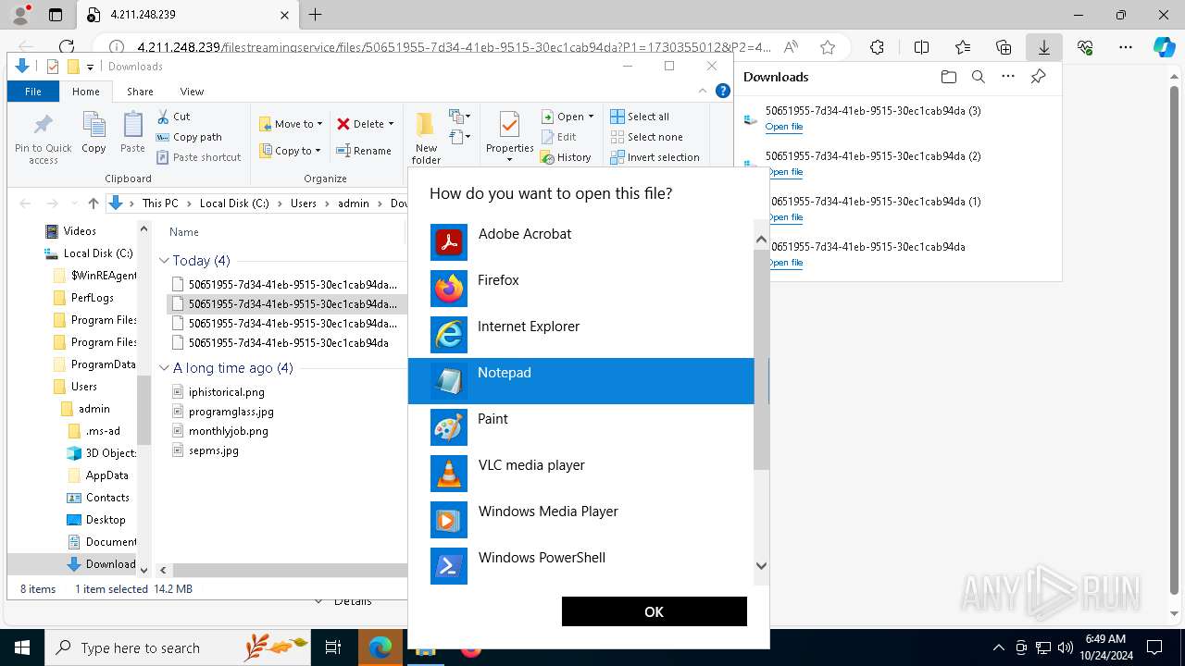Image resolution: width=1185 pixels, height=666 pixels.
Task: Switch to the Share ribbon tab
Action: click(x=141, y=92)
